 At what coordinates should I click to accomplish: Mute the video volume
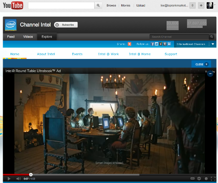pos(18,179)
